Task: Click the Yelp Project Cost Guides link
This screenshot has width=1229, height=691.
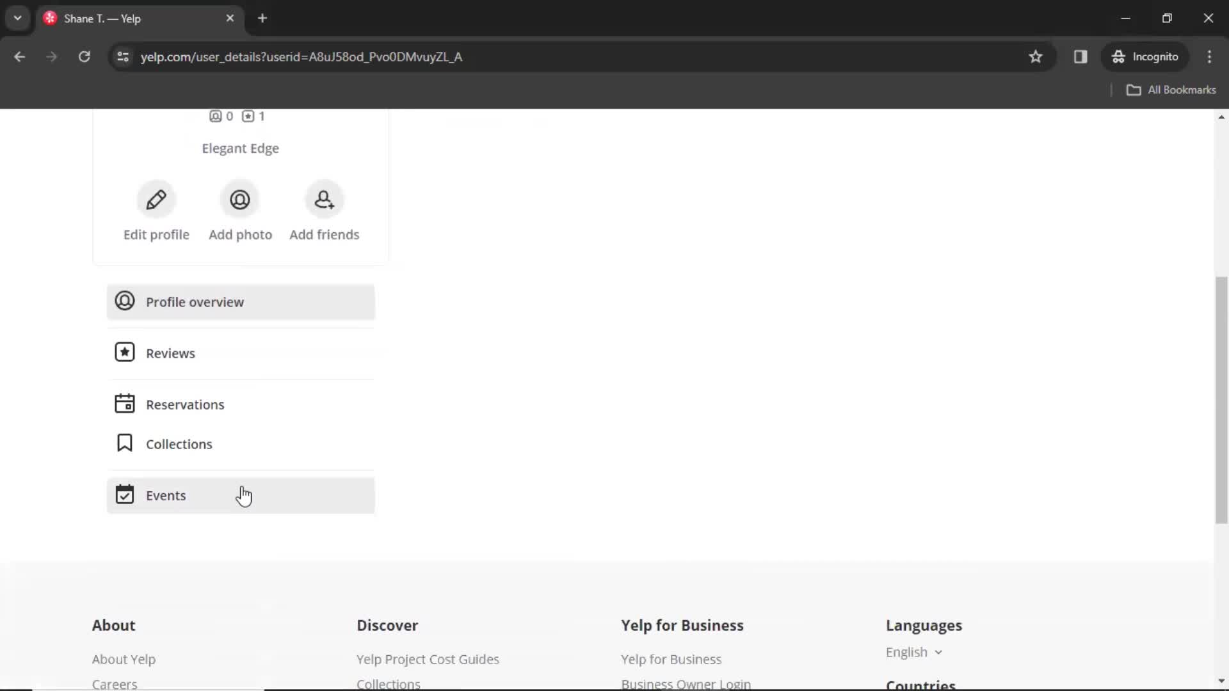Action: (428, 659)
